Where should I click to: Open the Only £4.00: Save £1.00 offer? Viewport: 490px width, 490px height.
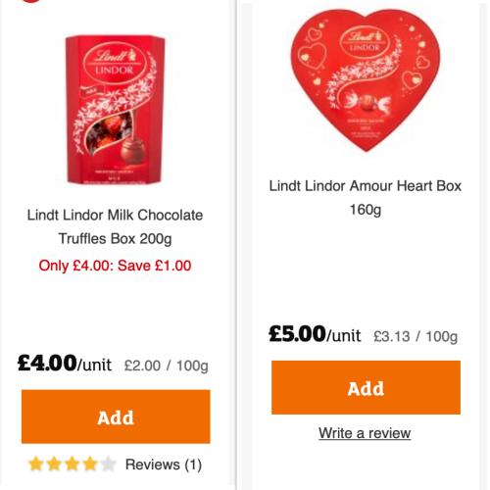pos(115,266)
